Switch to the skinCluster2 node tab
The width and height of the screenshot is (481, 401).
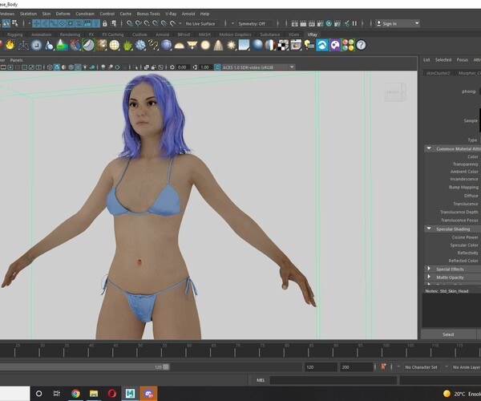[x=438, y=73]
